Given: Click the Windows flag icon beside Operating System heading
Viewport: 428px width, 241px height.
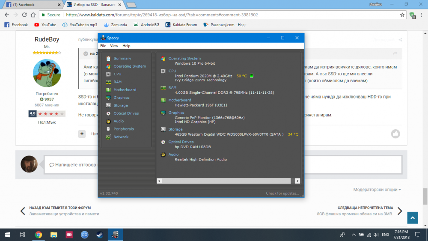Looking at the screenshot, I should pyautogui.click(x=163, y=58).
